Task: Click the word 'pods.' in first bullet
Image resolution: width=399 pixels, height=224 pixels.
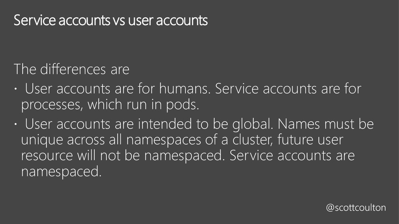Action: coord(182,105)
